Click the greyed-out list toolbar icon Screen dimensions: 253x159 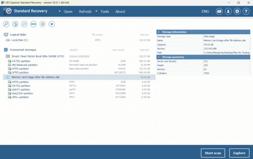point(43,24)
